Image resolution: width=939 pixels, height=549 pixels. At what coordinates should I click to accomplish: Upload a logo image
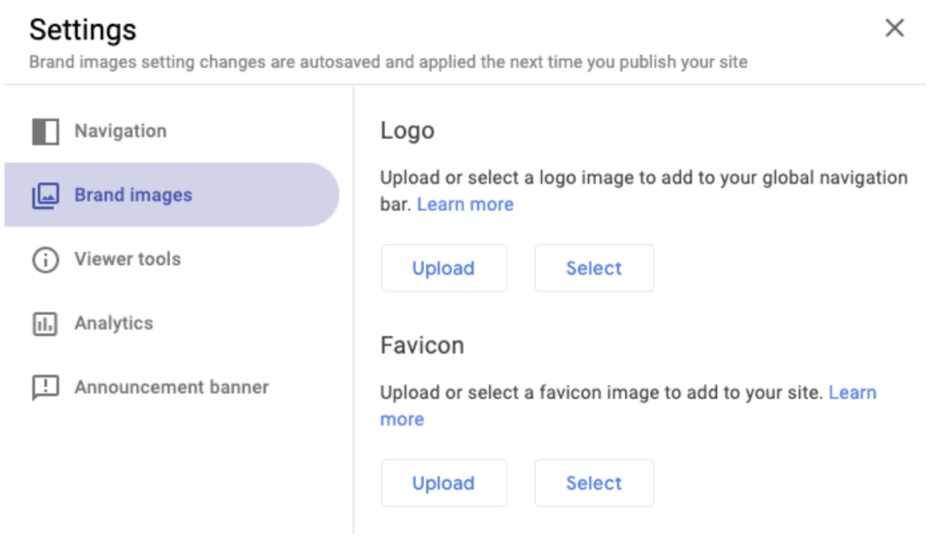[444, 268]
